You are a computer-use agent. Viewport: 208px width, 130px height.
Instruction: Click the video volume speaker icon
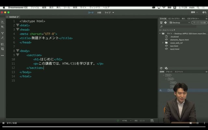(191, 123)
